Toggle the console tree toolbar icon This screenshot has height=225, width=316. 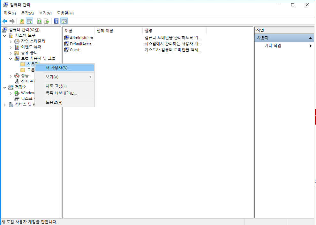[30, 21]
